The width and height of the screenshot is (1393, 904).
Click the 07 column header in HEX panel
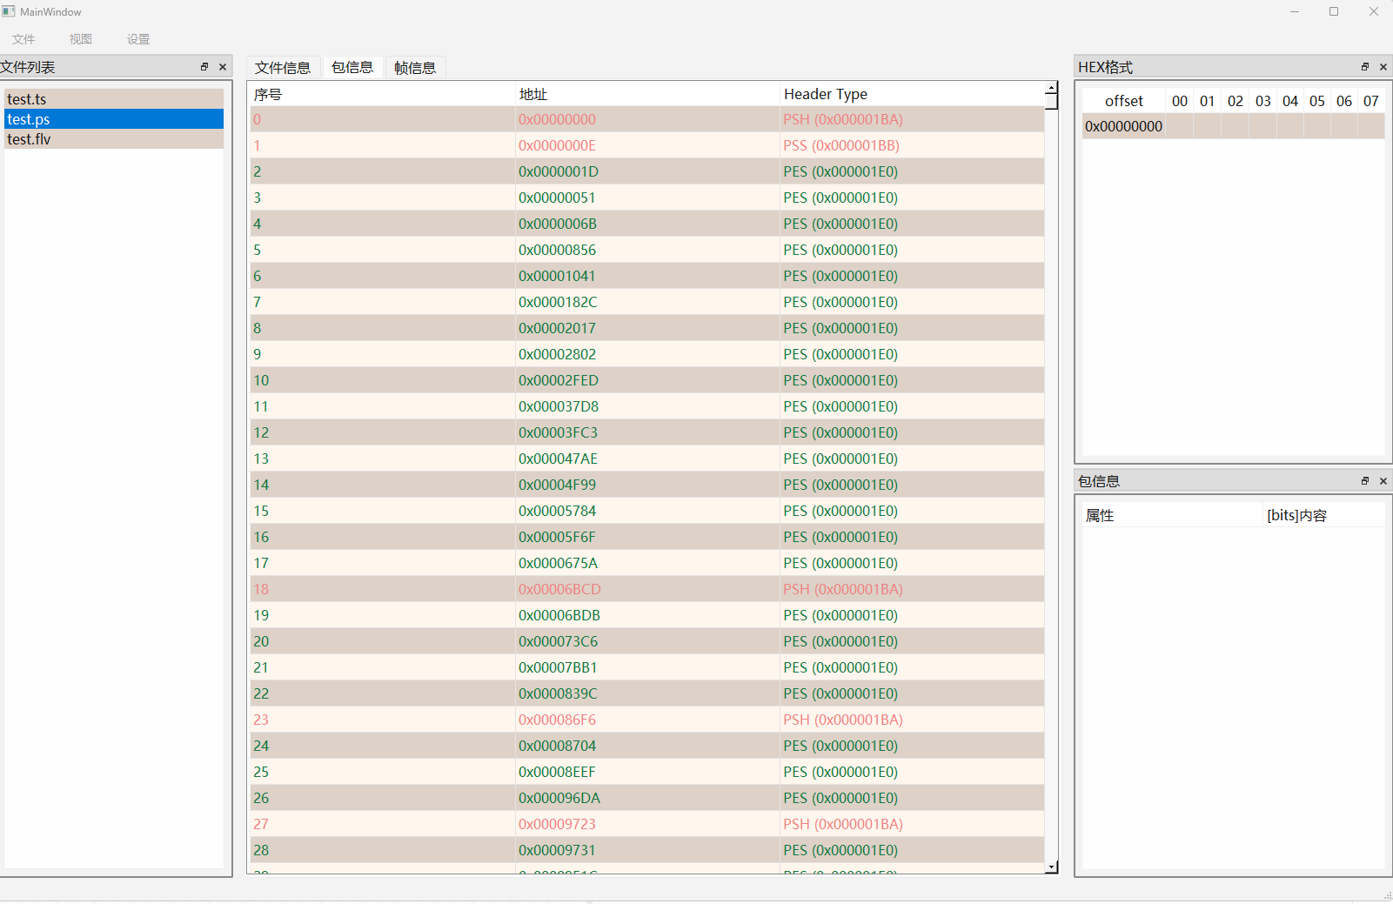[1371, 101]
